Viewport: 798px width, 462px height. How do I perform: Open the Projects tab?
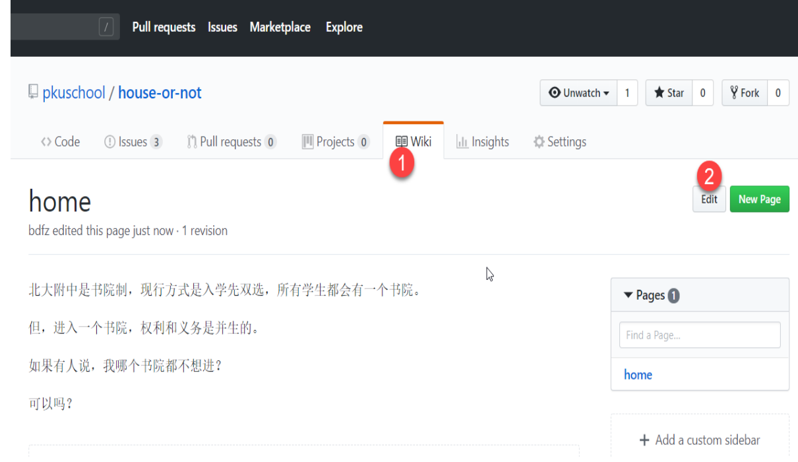335,142
